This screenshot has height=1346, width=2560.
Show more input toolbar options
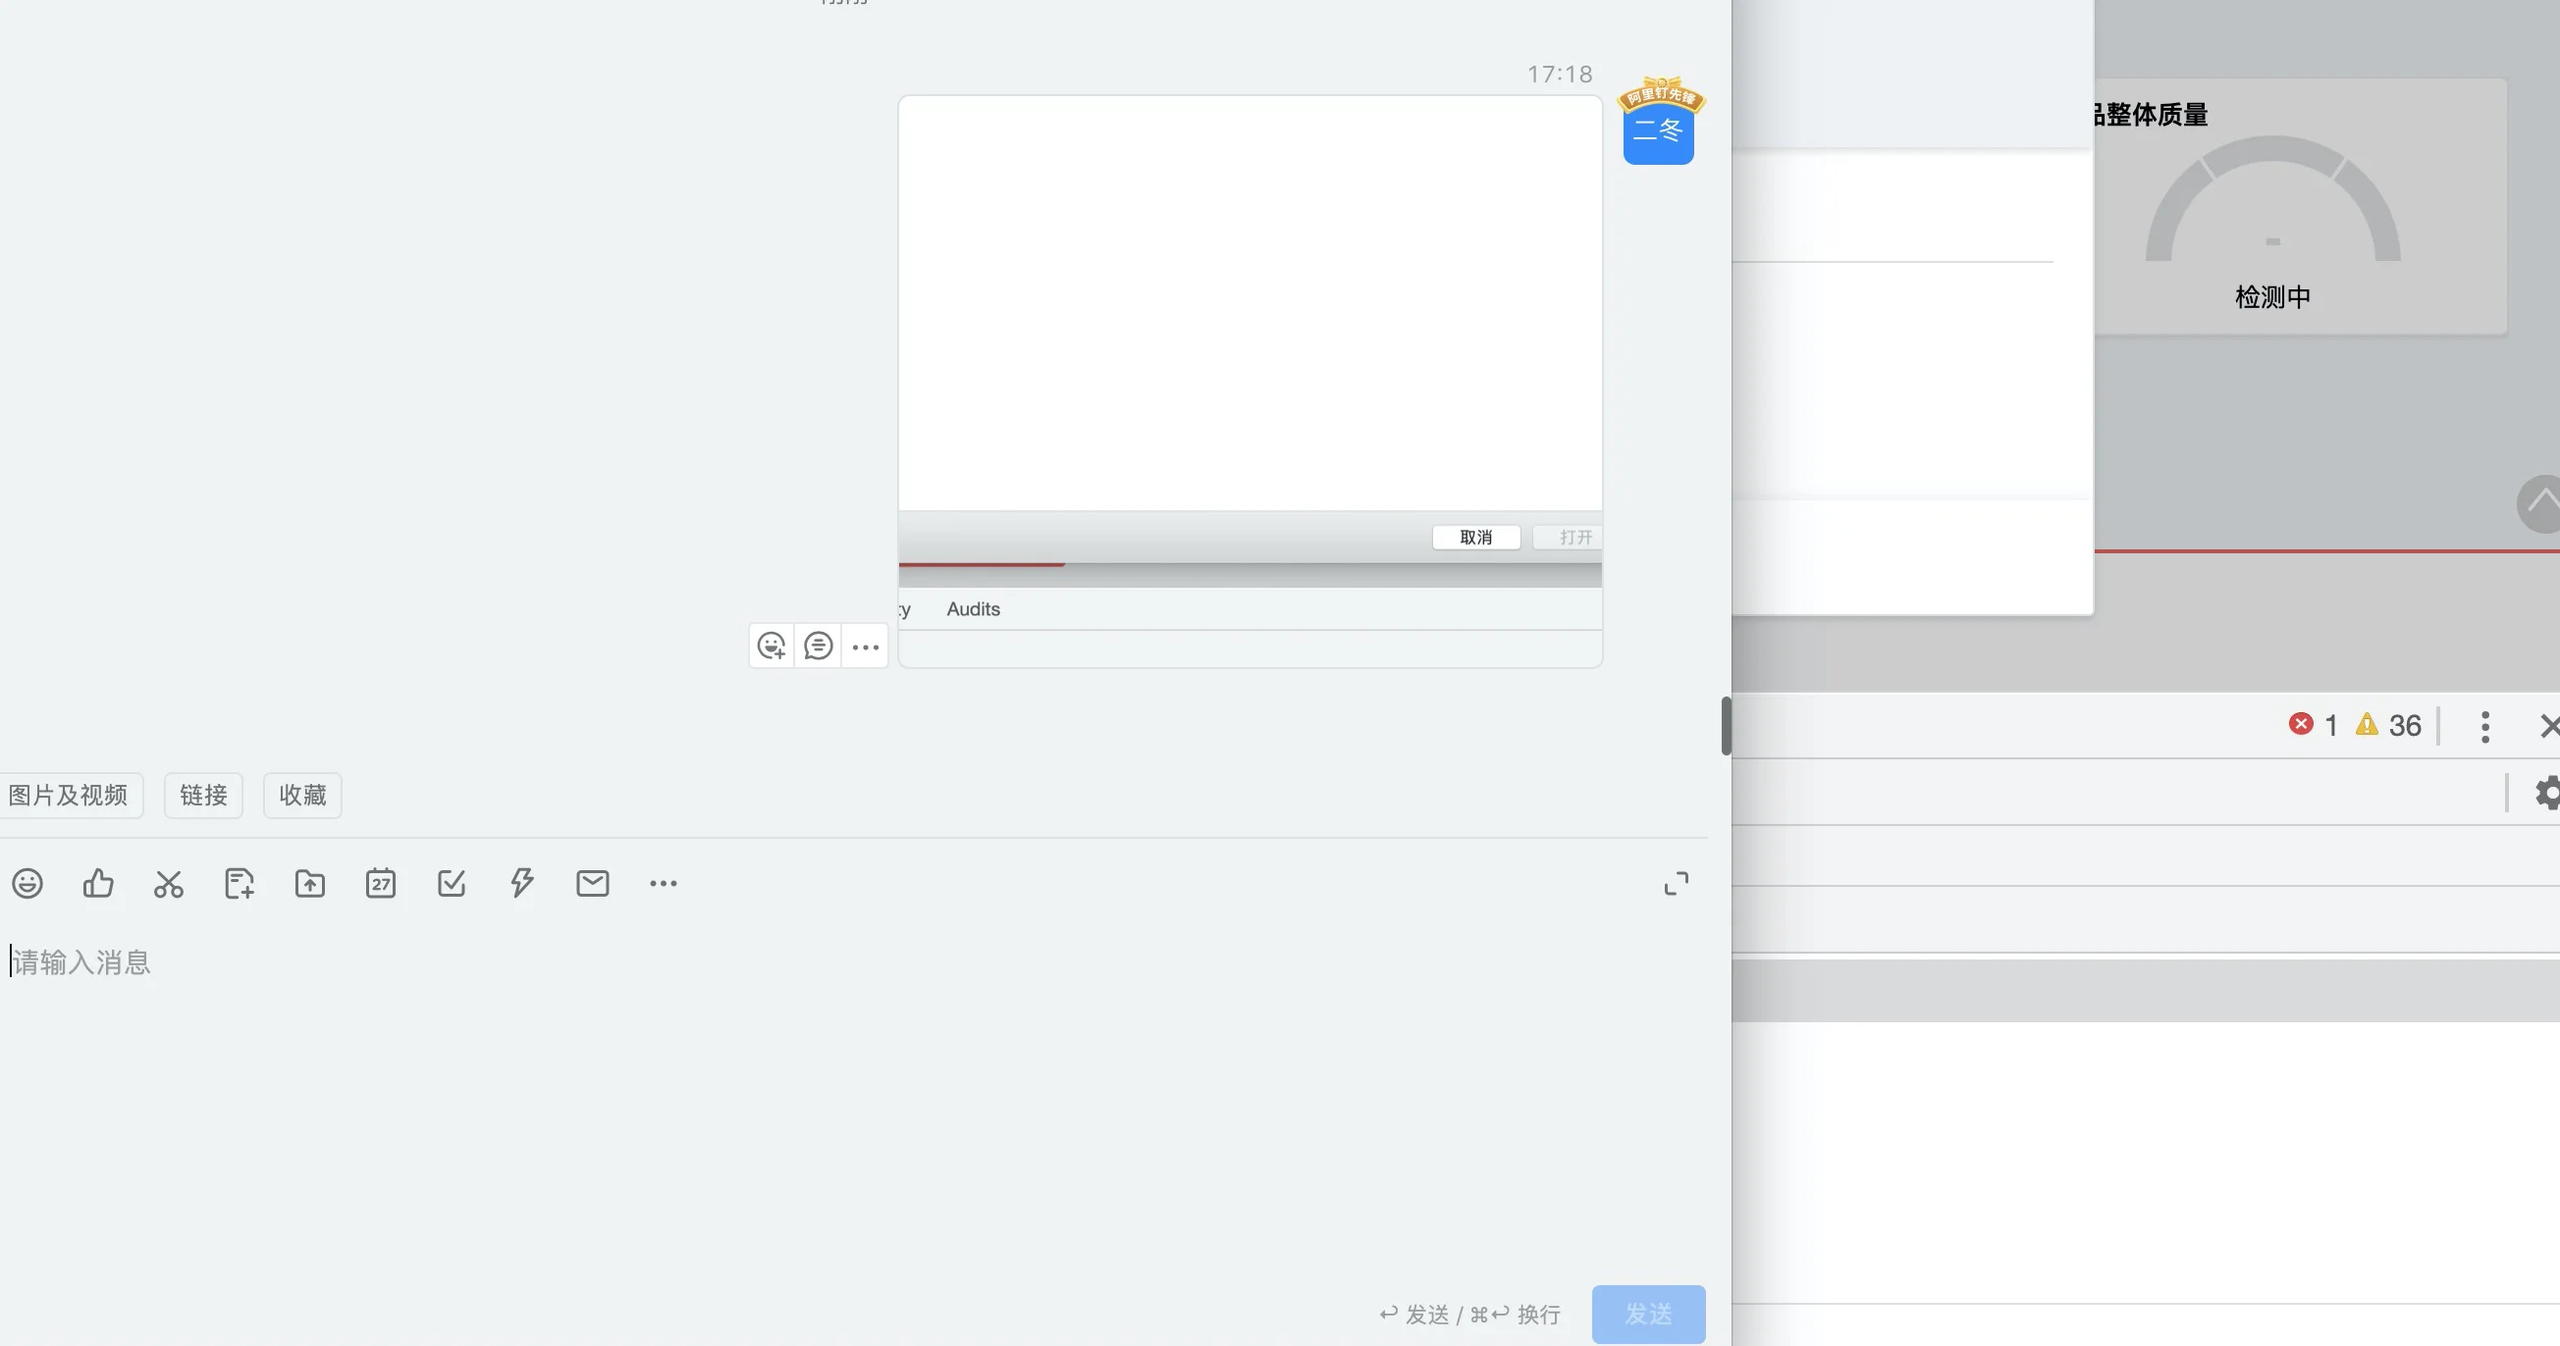coord(663,883)
